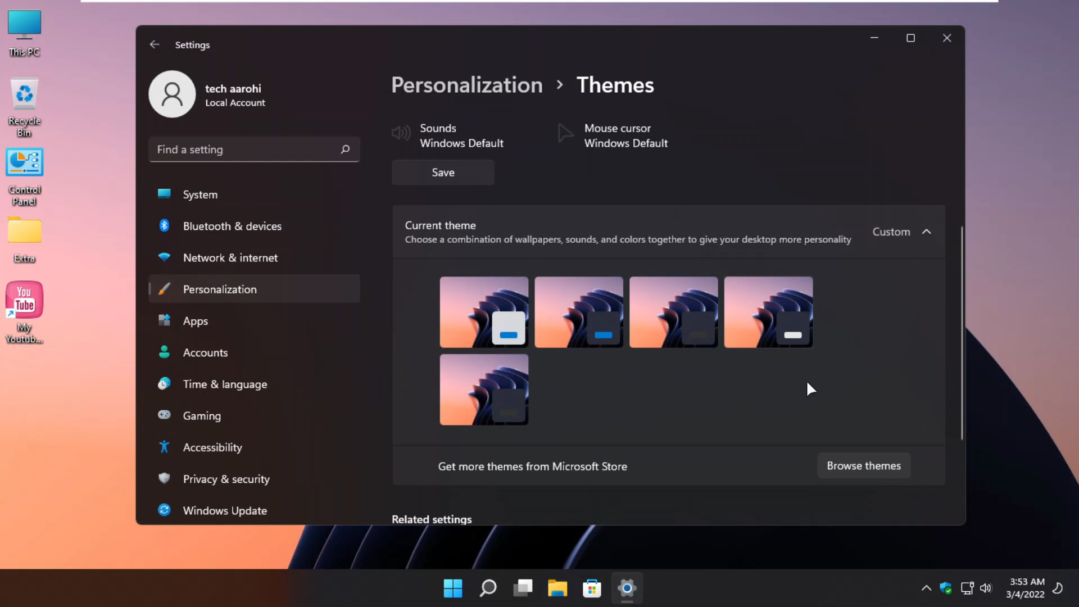The width and height of the screenshot is (1079, 607).
Task: Open Microsoft Store from taskbar
Action: point(592,588)
